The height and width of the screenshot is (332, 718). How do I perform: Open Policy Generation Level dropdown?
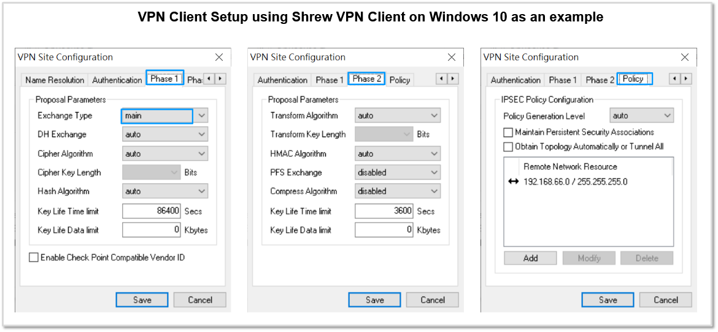pos(641,116)
